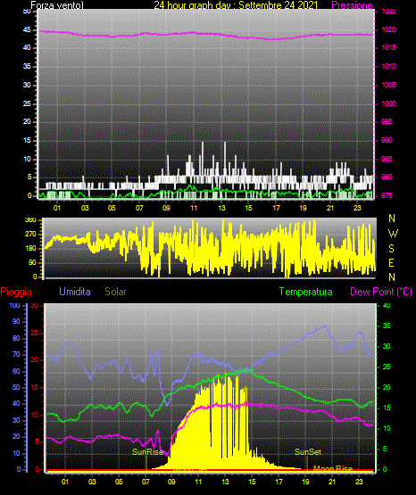Click the 'SunRise' marker label
Screen dimensions: 416x495
147,452
